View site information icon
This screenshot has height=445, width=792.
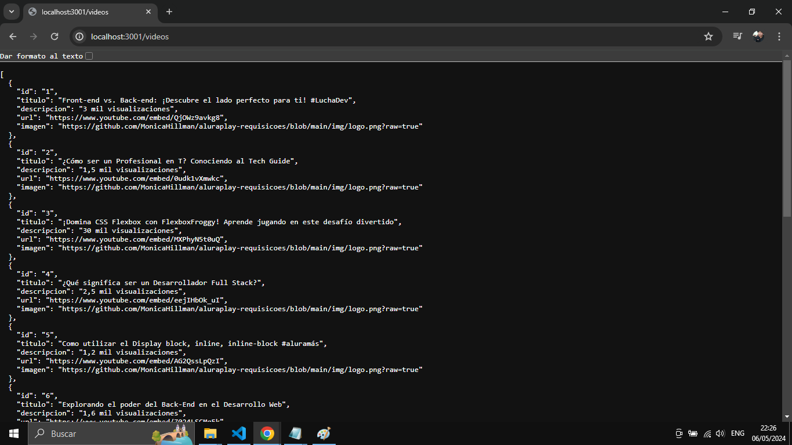tap(80, 37)
